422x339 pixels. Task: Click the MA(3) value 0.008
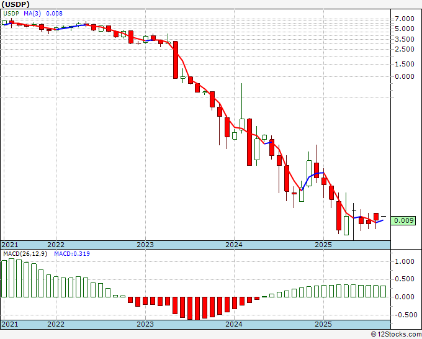(x=54, y=14)
